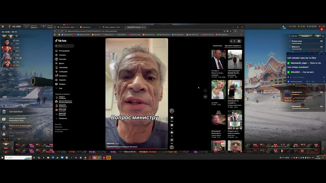Screen dimensions: 326x183
Task: Go to Подписки in TikTok sidebar
Action: [x=61, y=59]
